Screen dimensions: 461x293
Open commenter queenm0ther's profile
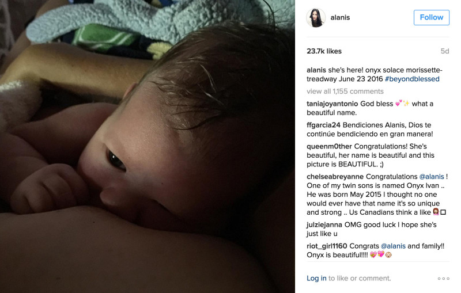[329, 146]
